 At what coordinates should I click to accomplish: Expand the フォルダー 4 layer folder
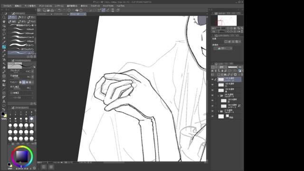tap(218, 111)
